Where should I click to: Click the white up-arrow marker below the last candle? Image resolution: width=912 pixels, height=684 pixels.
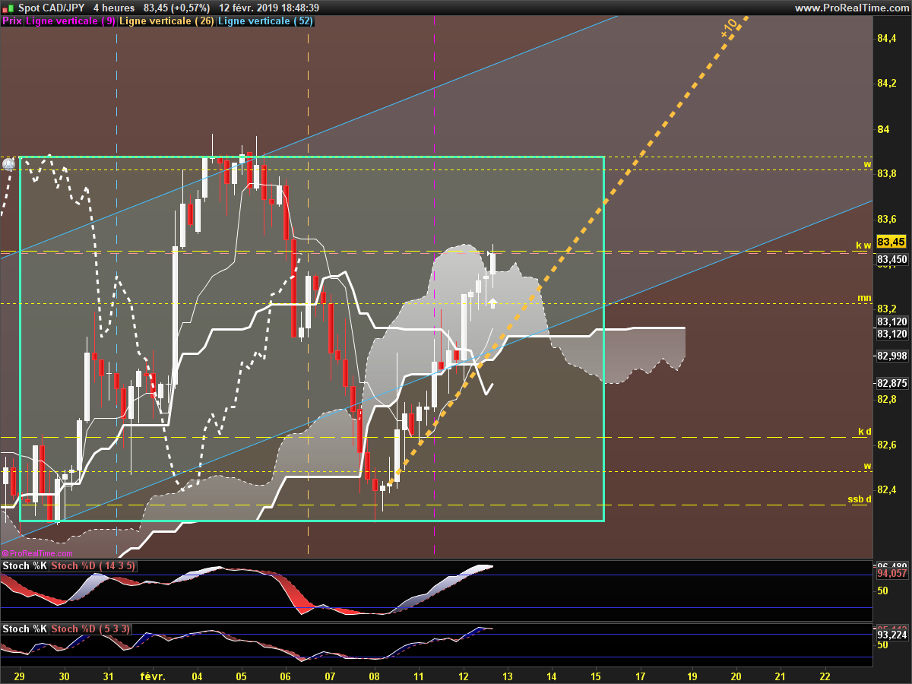click(x=492, y=303)
